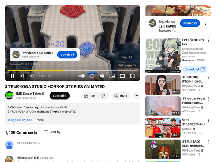Click Download on the in-video ad overlay
This screenshot has height=162, width=216.
pos(67,54)
